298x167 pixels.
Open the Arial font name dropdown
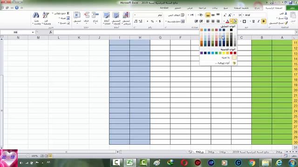click(244, 15)
